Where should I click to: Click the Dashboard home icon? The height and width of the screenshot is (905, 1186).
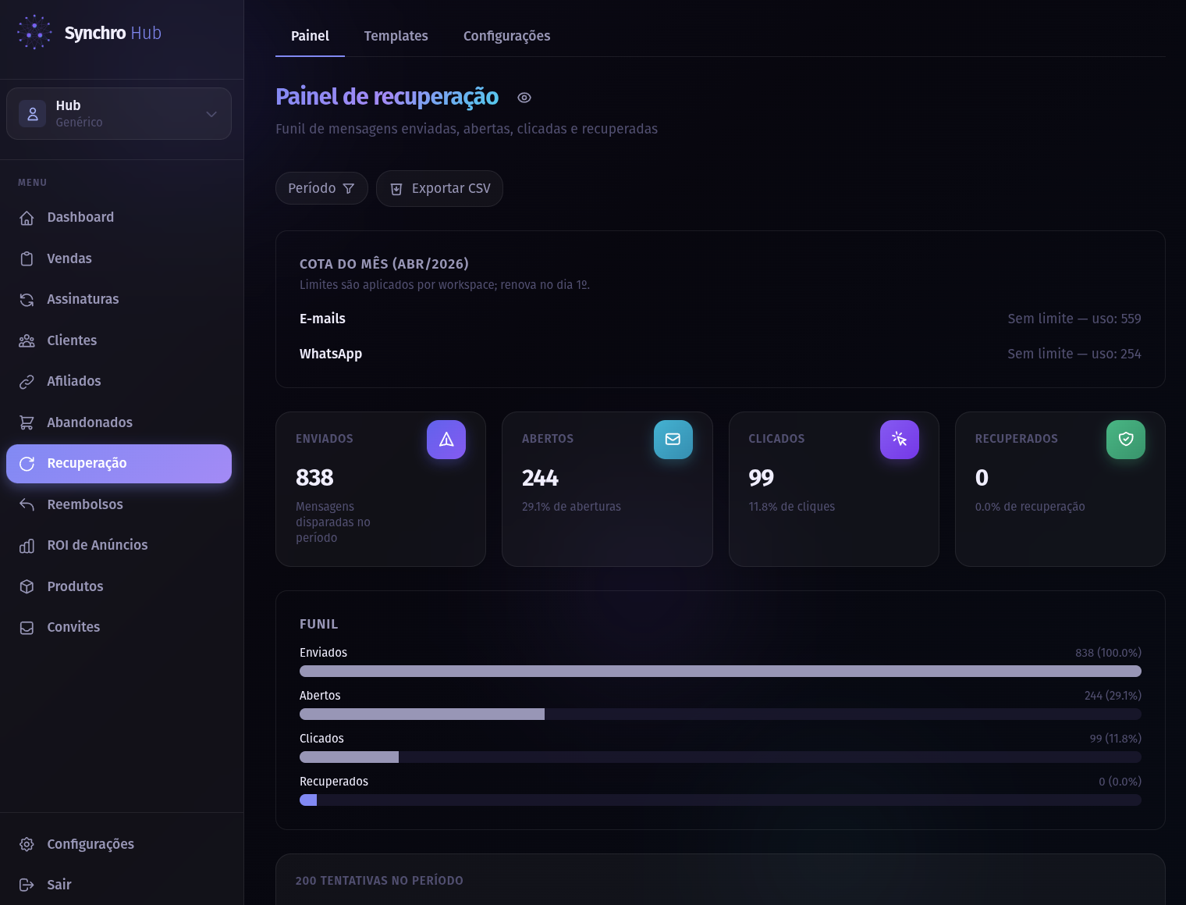(27, 218)
